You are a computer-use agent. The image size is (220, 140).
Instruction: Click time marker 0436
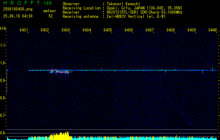click(x=129, y=30)
